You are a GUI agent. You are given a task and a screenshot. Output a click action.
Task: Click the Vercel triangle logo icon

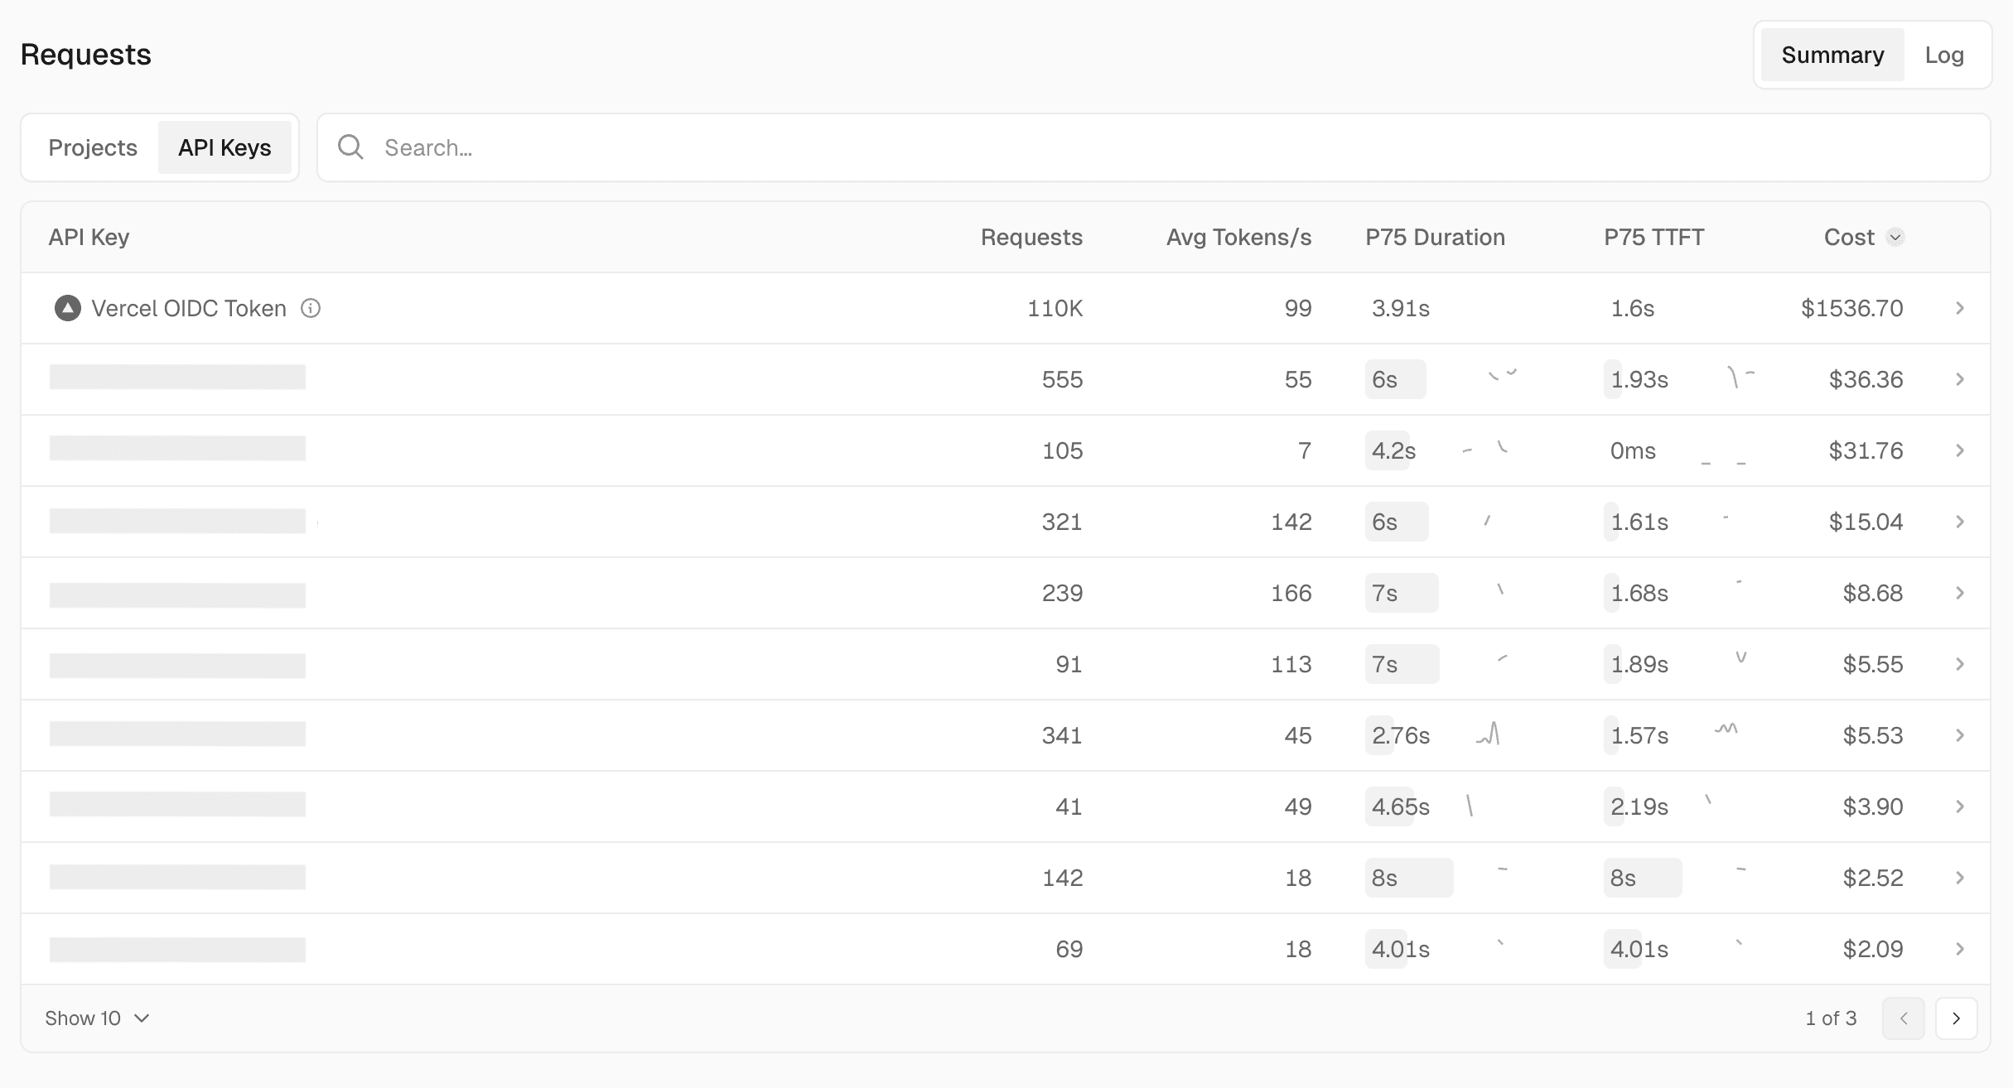tap(68, 308)
